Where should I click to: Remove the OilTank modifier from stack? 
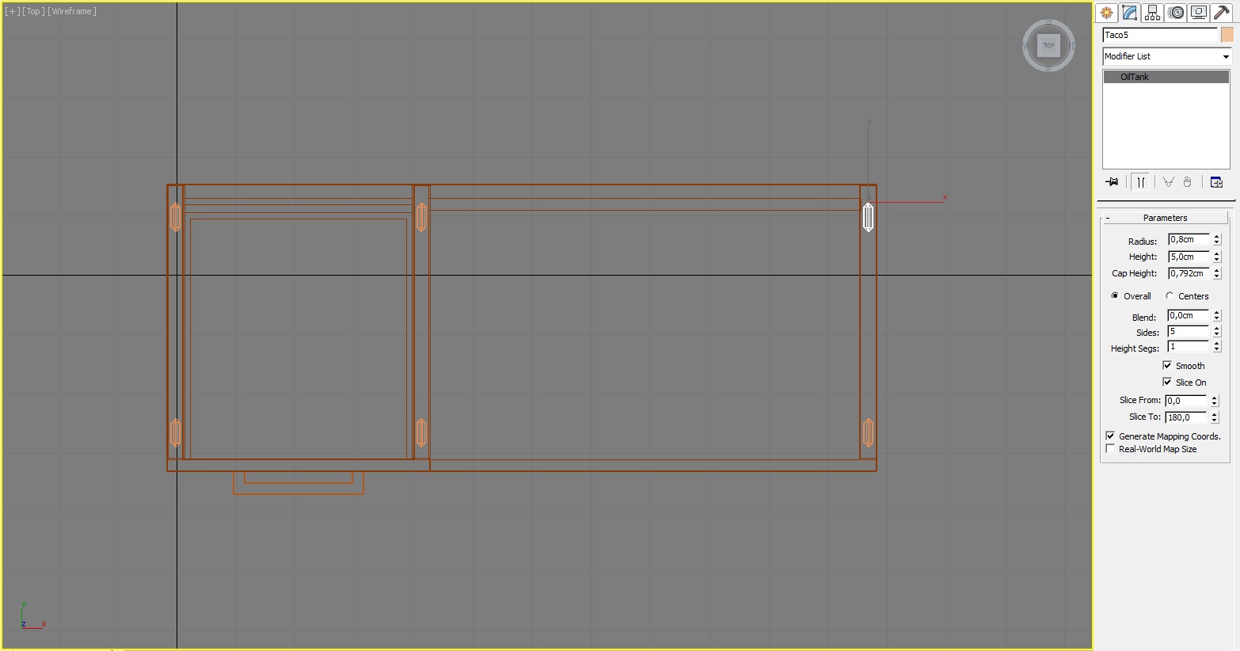[1187, 181]
